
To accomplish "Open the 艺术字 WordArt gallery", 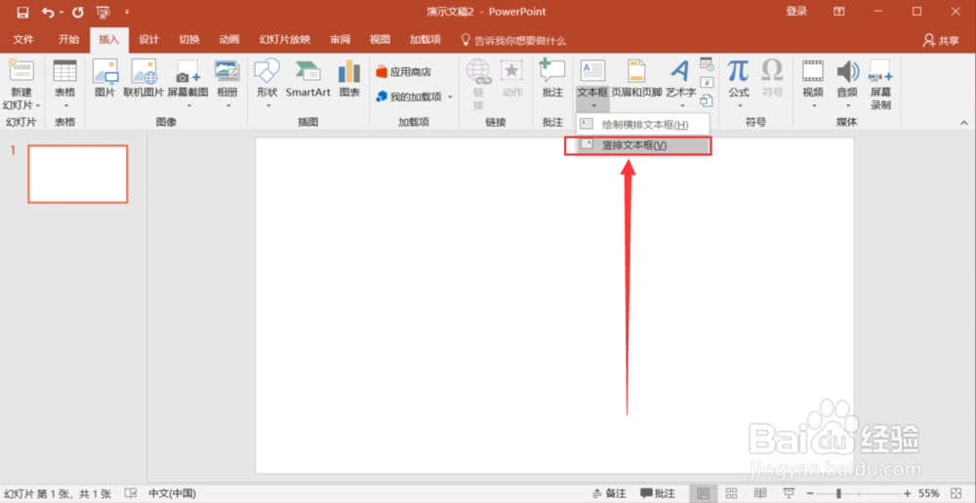I will 680,85.
